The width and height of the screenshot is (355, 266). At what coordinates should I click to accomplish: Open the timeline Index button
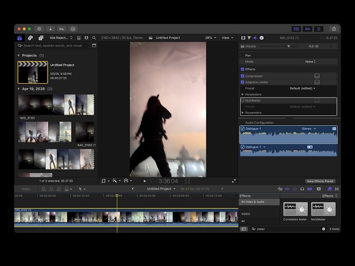[26, 189]
